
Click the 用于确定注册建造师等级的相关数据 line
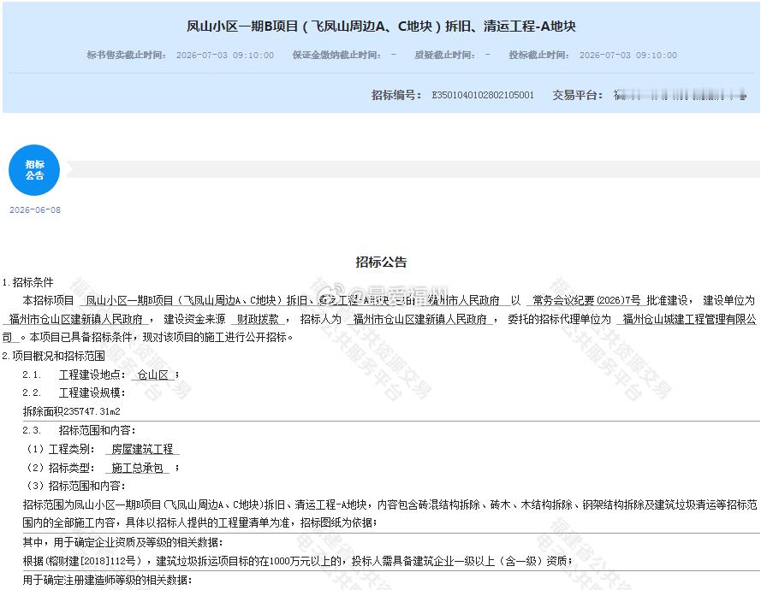108,581
